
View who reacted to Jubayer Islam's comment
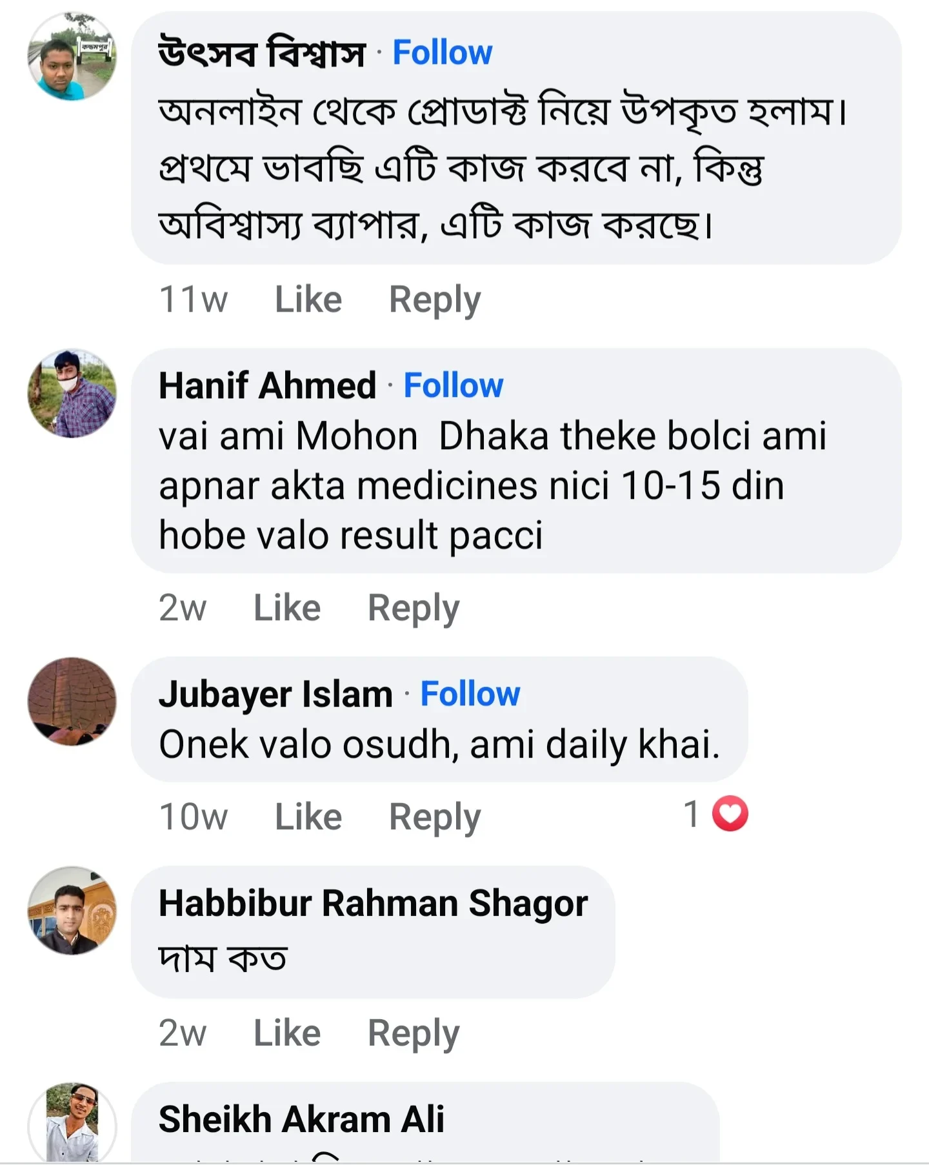[x=694, y=815]
